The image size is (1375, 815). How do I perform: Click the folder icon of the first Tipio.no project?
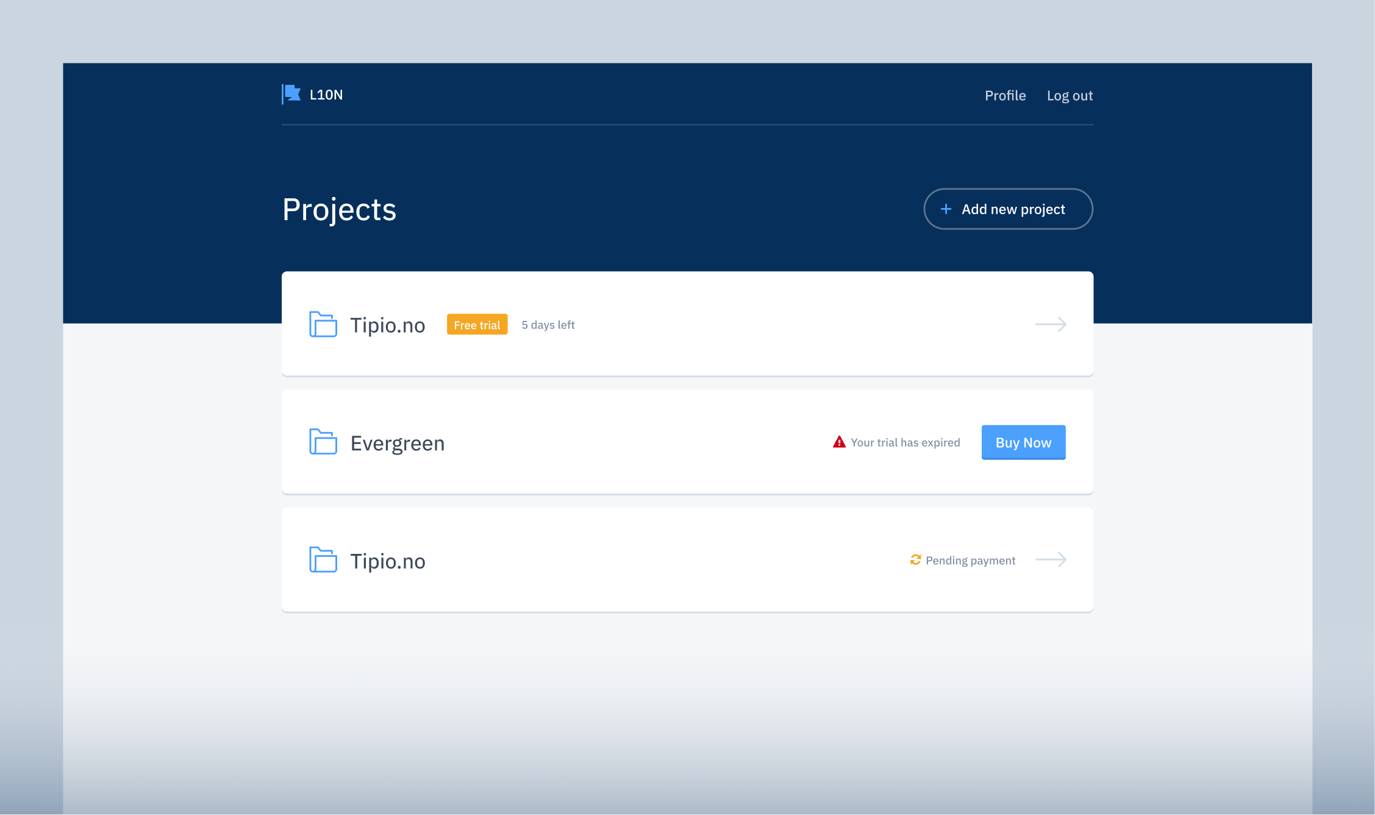pos(323,325)
